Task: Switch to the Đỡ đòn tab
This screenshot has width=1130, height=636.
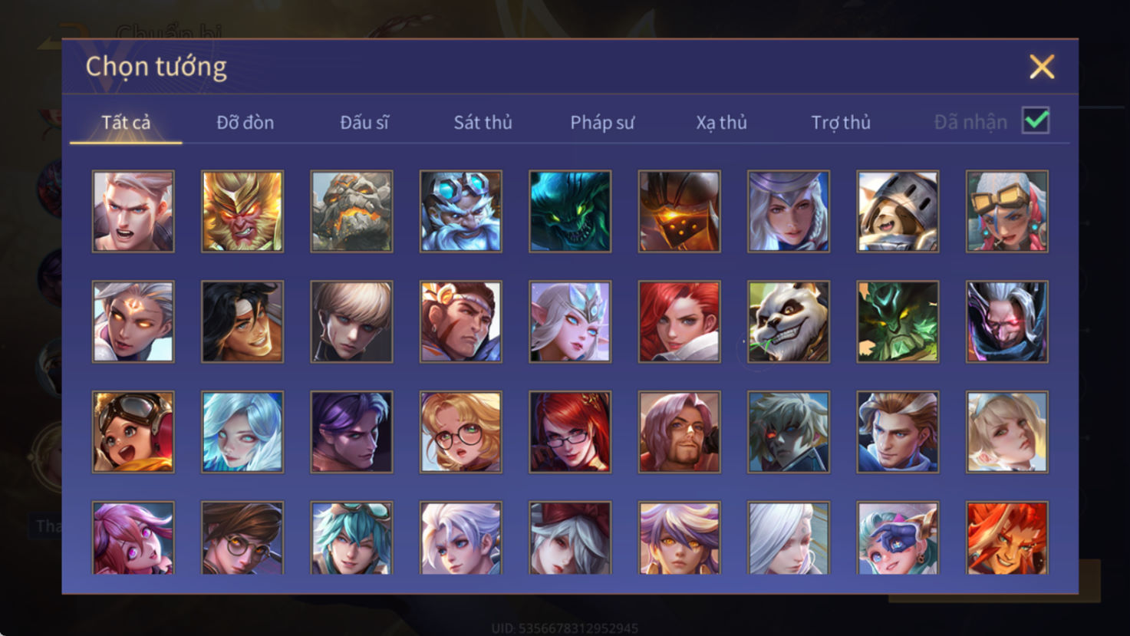Action: coord(245,123)
